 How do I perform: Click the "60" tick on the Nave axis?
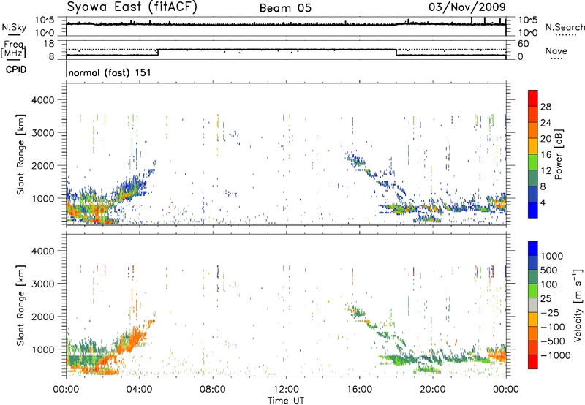[523, 44]
